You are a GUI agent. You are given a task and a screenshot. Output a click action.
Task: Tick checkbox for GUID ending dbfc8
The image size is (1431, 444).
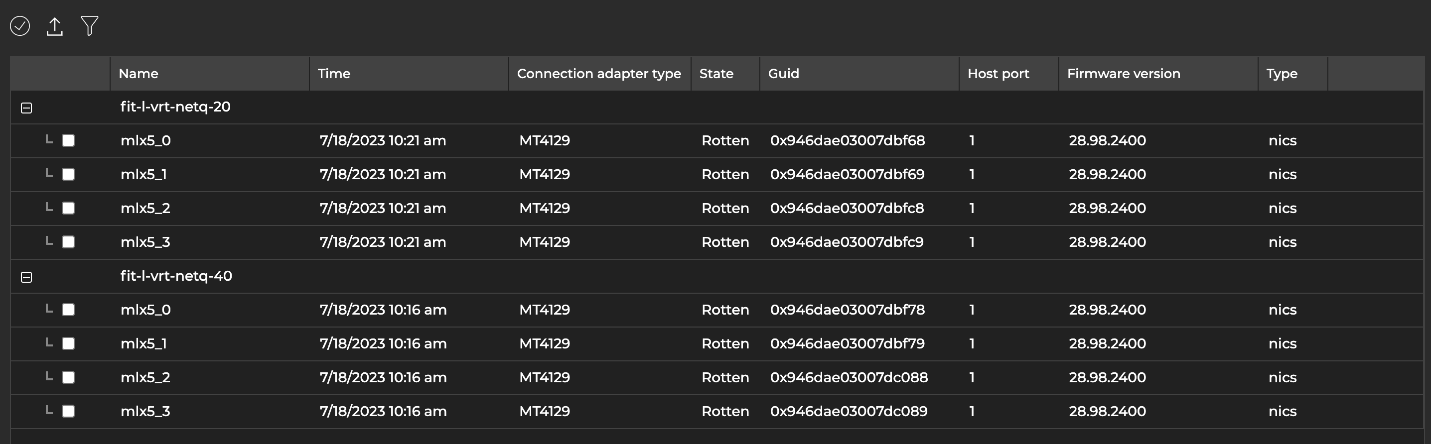pos(68,208)
